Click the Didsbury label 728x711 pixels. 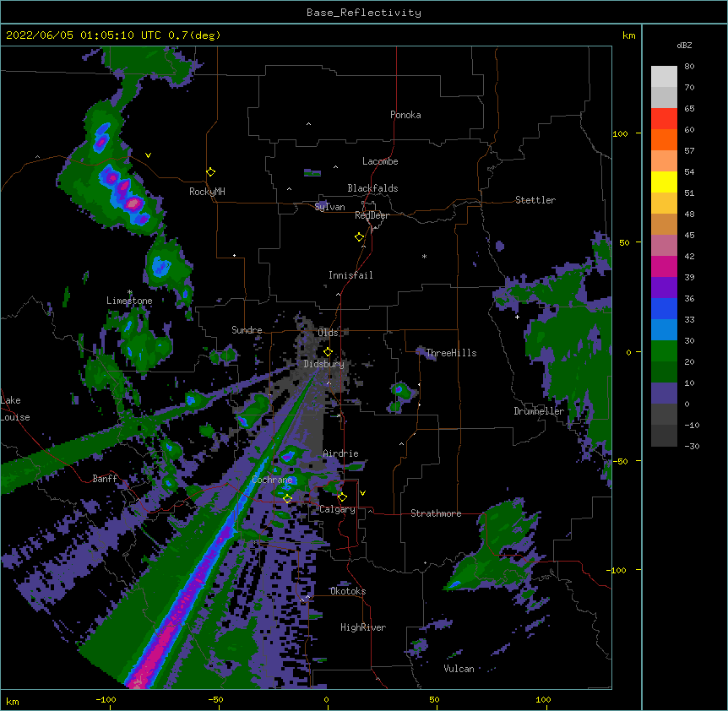(x=323, y=364)
